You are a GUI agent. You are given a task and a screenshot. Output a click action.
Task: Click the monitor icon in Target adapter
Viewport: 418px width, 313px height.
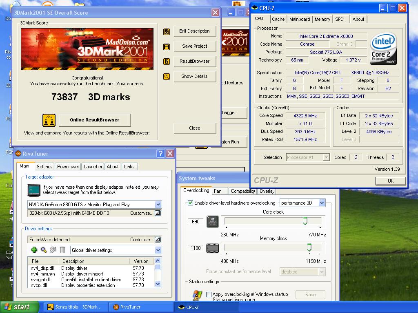34,191
